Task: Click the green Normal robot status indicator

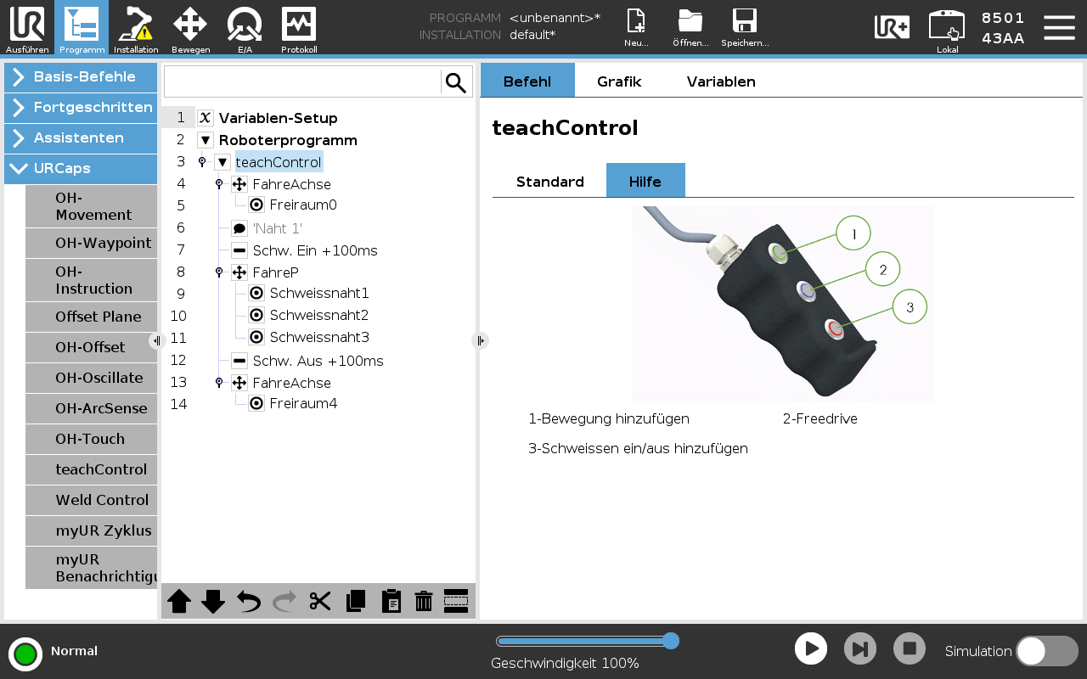Action: tap(25, 654)
